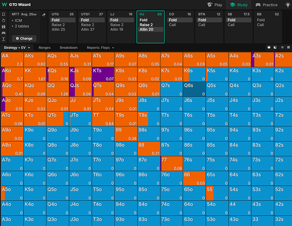
Task: Expand the Reports: Flops dropdown
Action: 100,47
